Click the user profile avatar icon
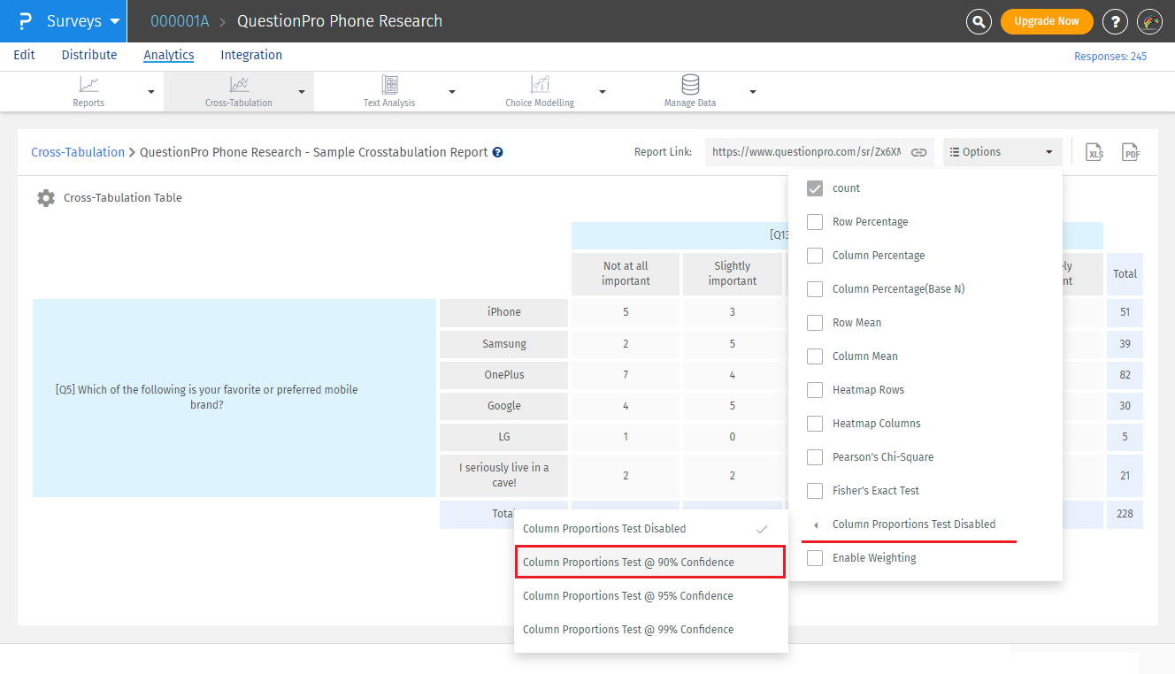 [1149, 21]
